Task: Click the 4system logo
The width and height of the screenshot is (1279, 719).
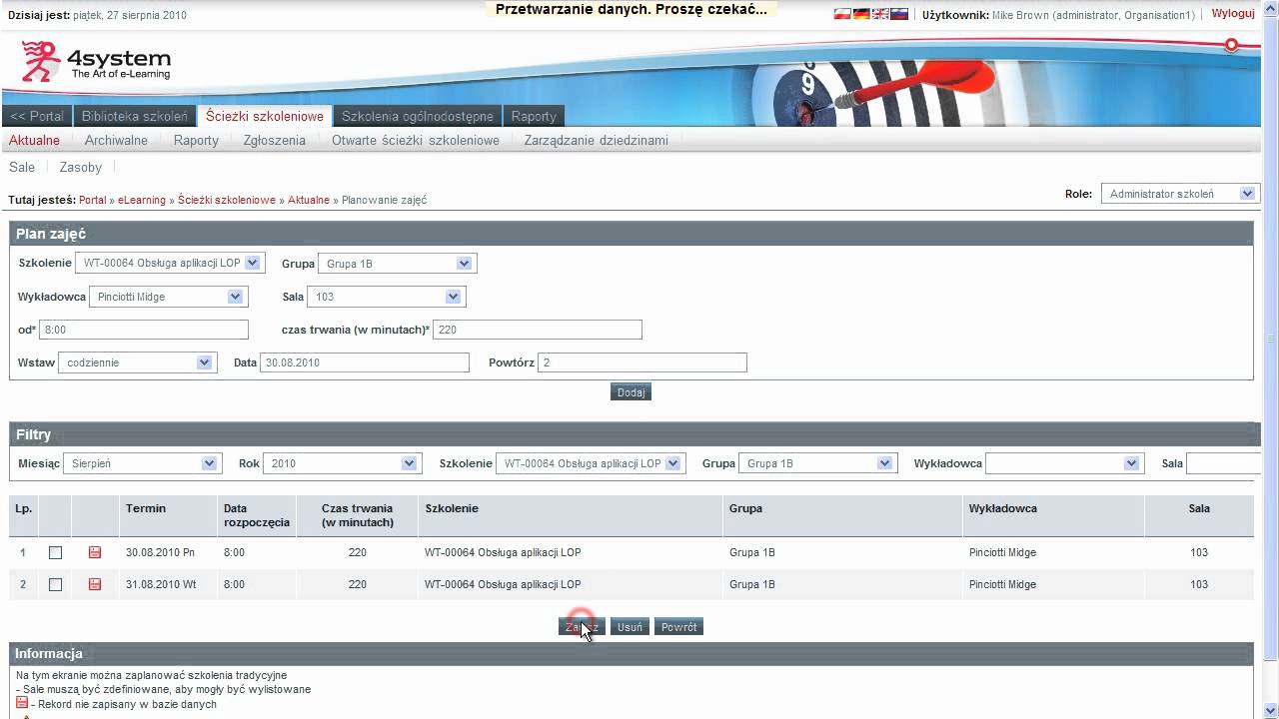Action: (96, 62)
